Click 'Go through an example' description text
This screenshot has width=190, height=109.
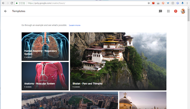point(44,25)
